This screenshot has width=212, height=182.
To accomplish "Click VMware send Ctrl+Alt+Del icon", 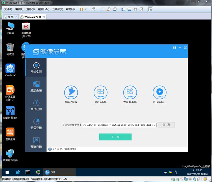I will point(93,9).
